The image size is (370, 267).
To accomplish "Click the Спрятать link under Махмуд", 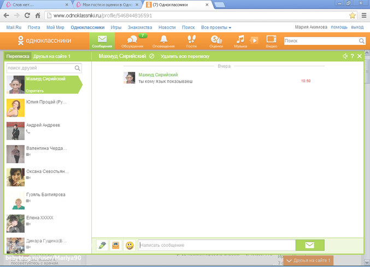I will click(x=34, y=91).
